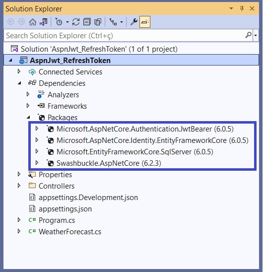Open the Pending Changes Filter icon
This screenshot has width=263, height=272.
(x=59, y=22)
